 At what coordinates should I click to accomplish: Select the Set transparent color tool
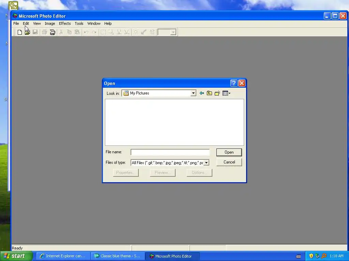click(144, 32)
